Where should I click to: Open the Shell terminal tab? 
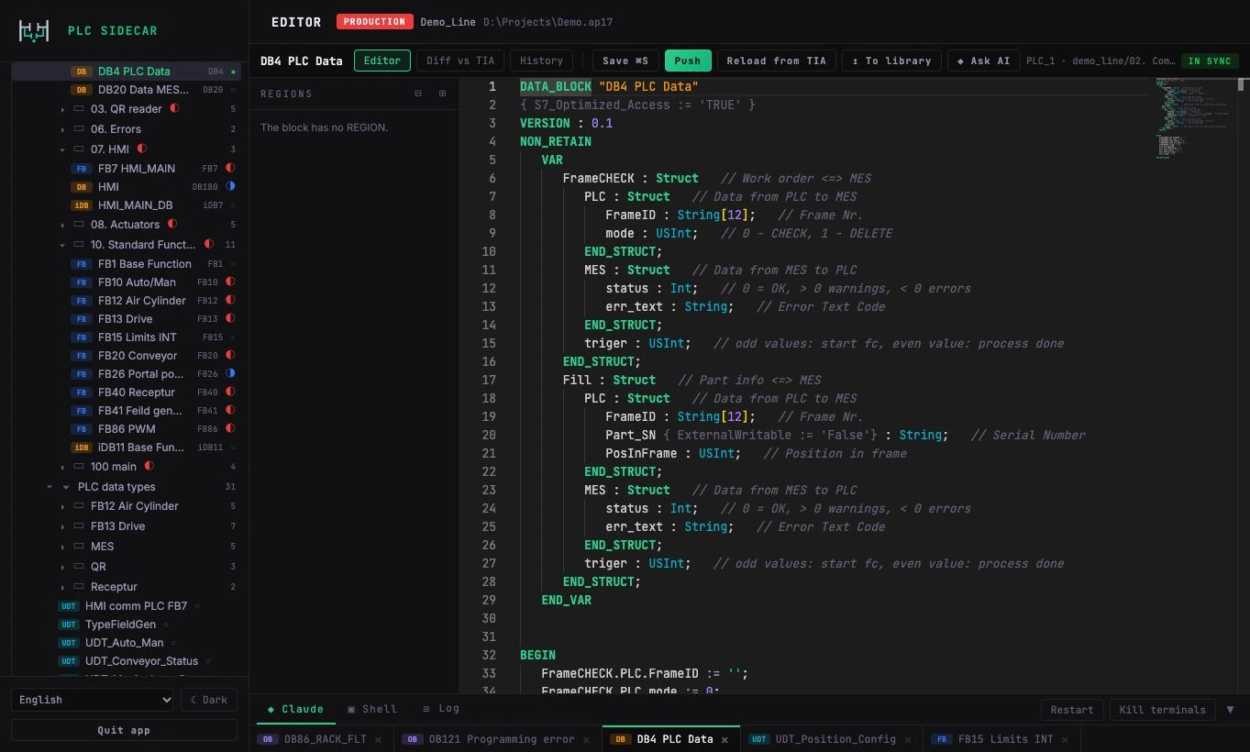pos(372,709)
